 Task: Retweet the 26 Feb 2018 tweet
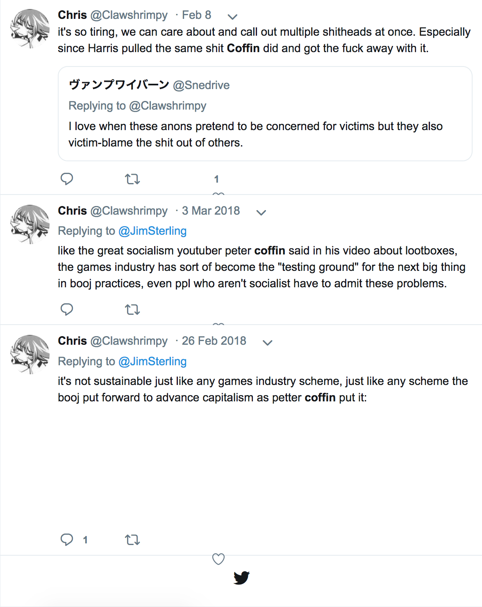[x=132, y=540]
